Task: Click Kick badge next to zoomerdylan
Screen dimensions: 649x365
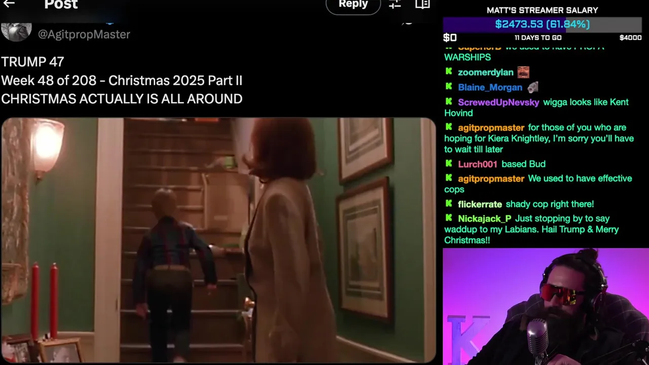Action: (449, 71)
